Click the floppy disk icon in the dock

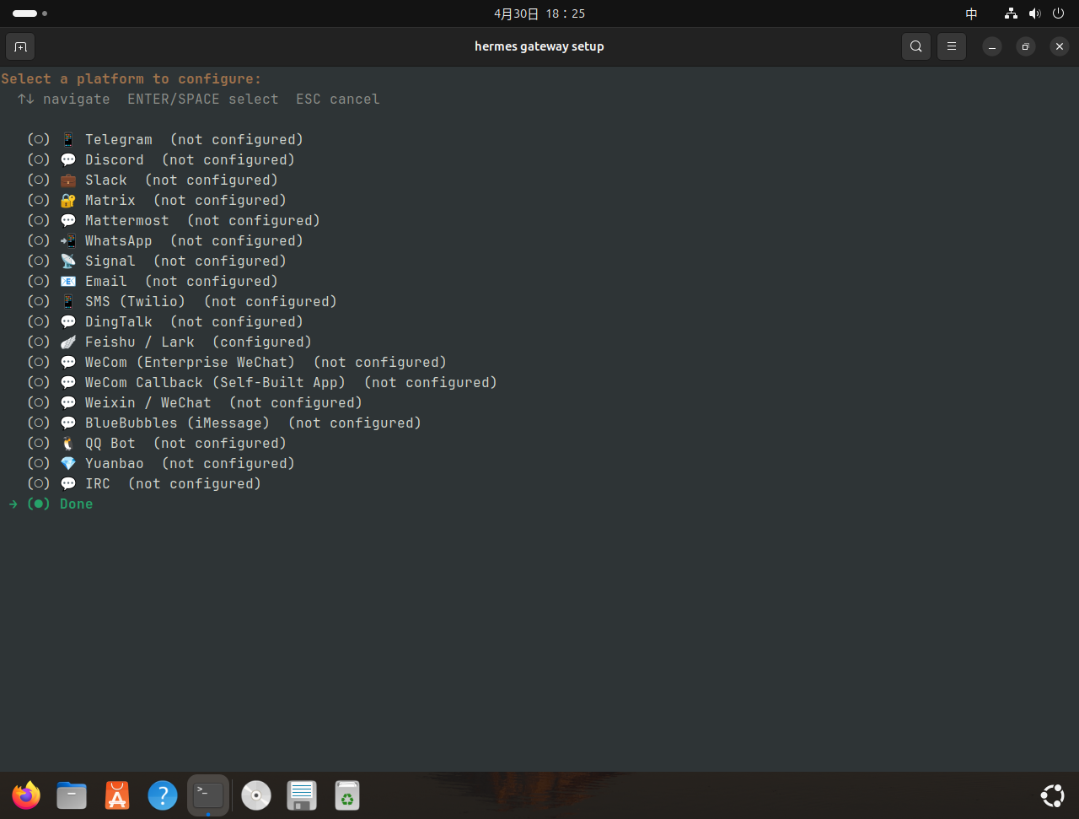302,795
